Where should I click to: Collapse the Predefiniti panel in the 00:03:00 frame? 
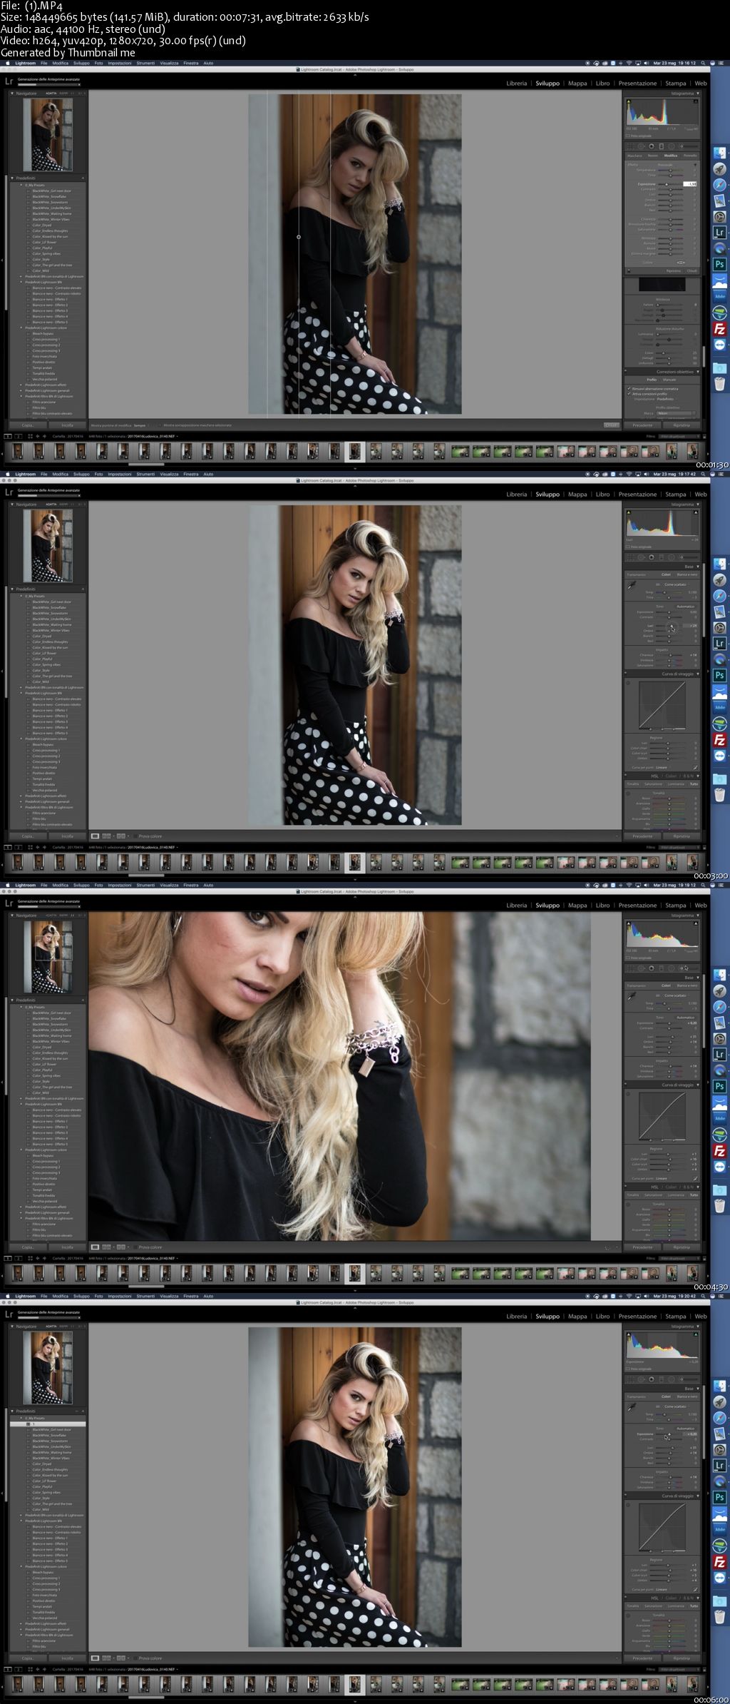[12, 589]
